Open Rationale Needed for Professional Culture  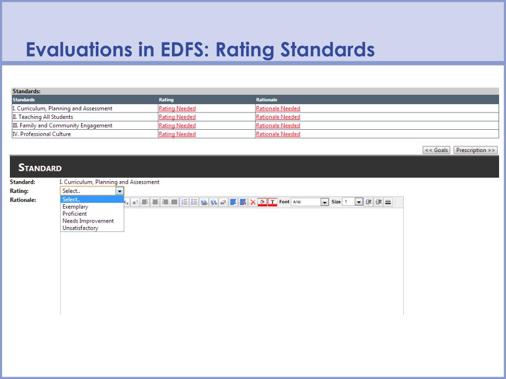(x=278, y=134)
